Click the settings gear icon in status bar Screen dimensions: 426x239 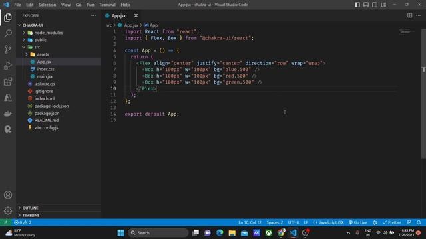point(375,222)
